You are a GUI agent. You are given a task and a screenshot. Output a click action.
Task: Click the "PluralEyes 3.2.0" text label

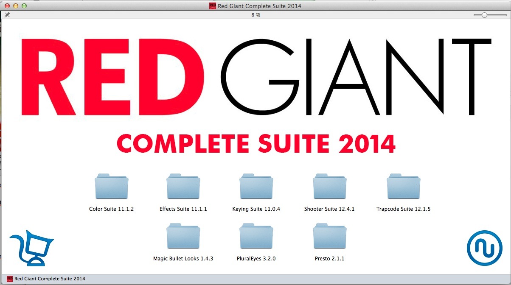point(256,259)
